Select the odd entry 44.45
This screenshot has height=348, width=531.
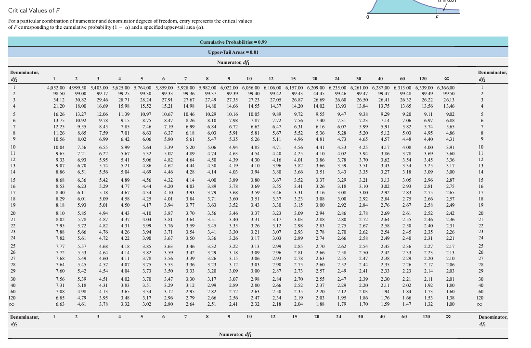pos(319,94)
